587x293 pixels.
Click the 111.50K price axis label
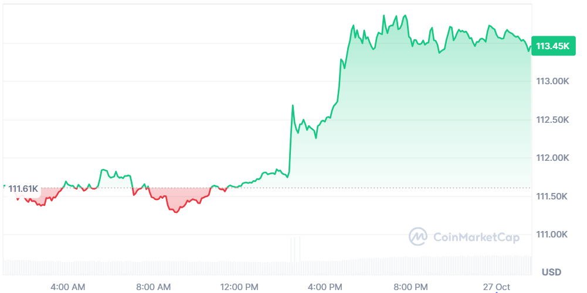point(552,197)
